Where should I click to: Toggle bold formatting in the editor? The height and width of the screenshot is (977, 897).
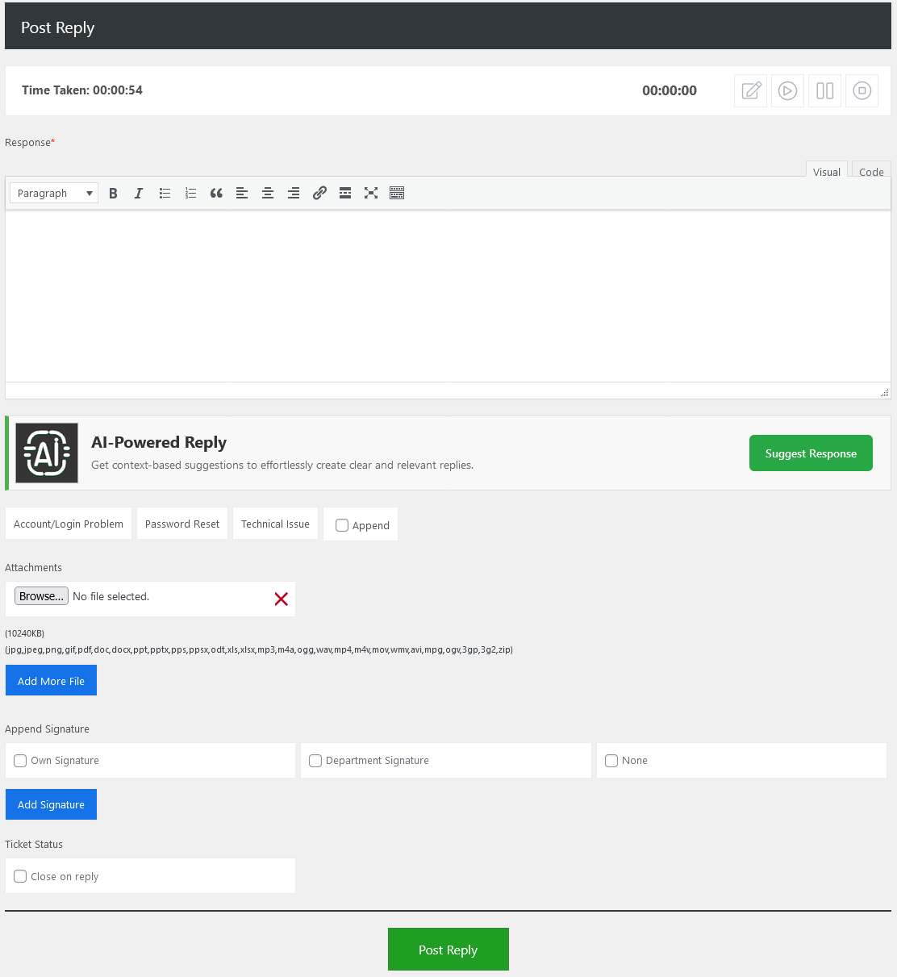113,194
